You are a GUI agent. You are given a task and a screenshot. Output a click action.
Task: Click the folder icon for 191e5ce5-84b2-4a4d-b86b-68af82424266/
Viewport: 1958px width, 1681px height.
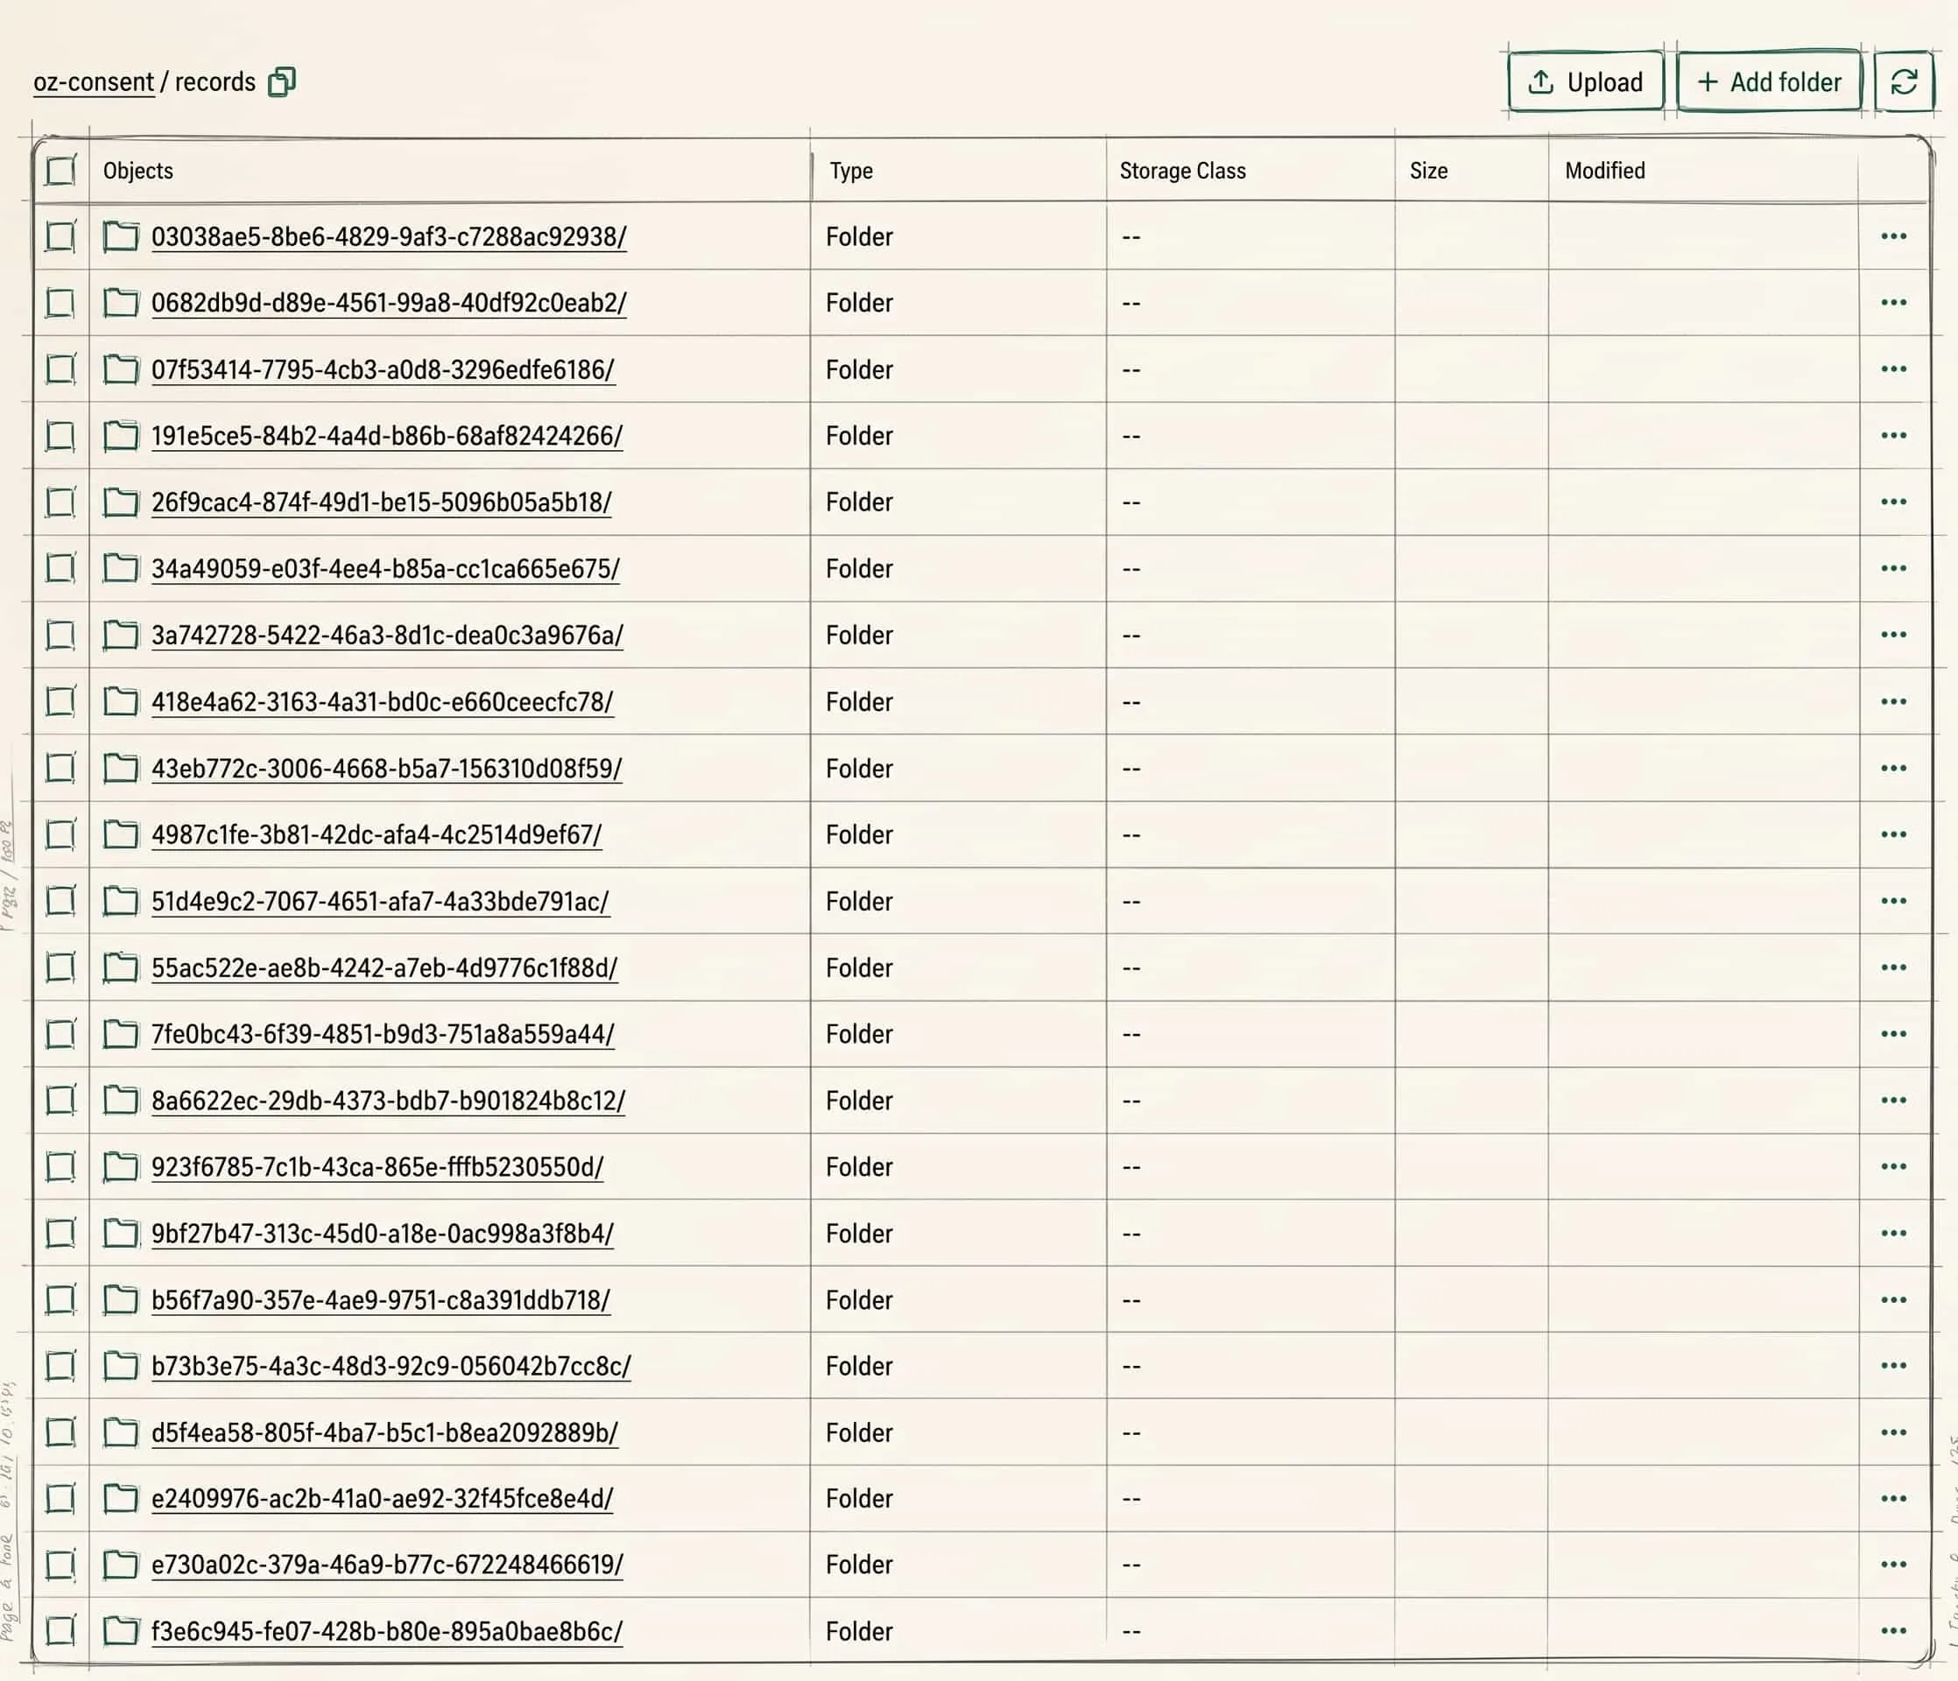click(121, 436)
